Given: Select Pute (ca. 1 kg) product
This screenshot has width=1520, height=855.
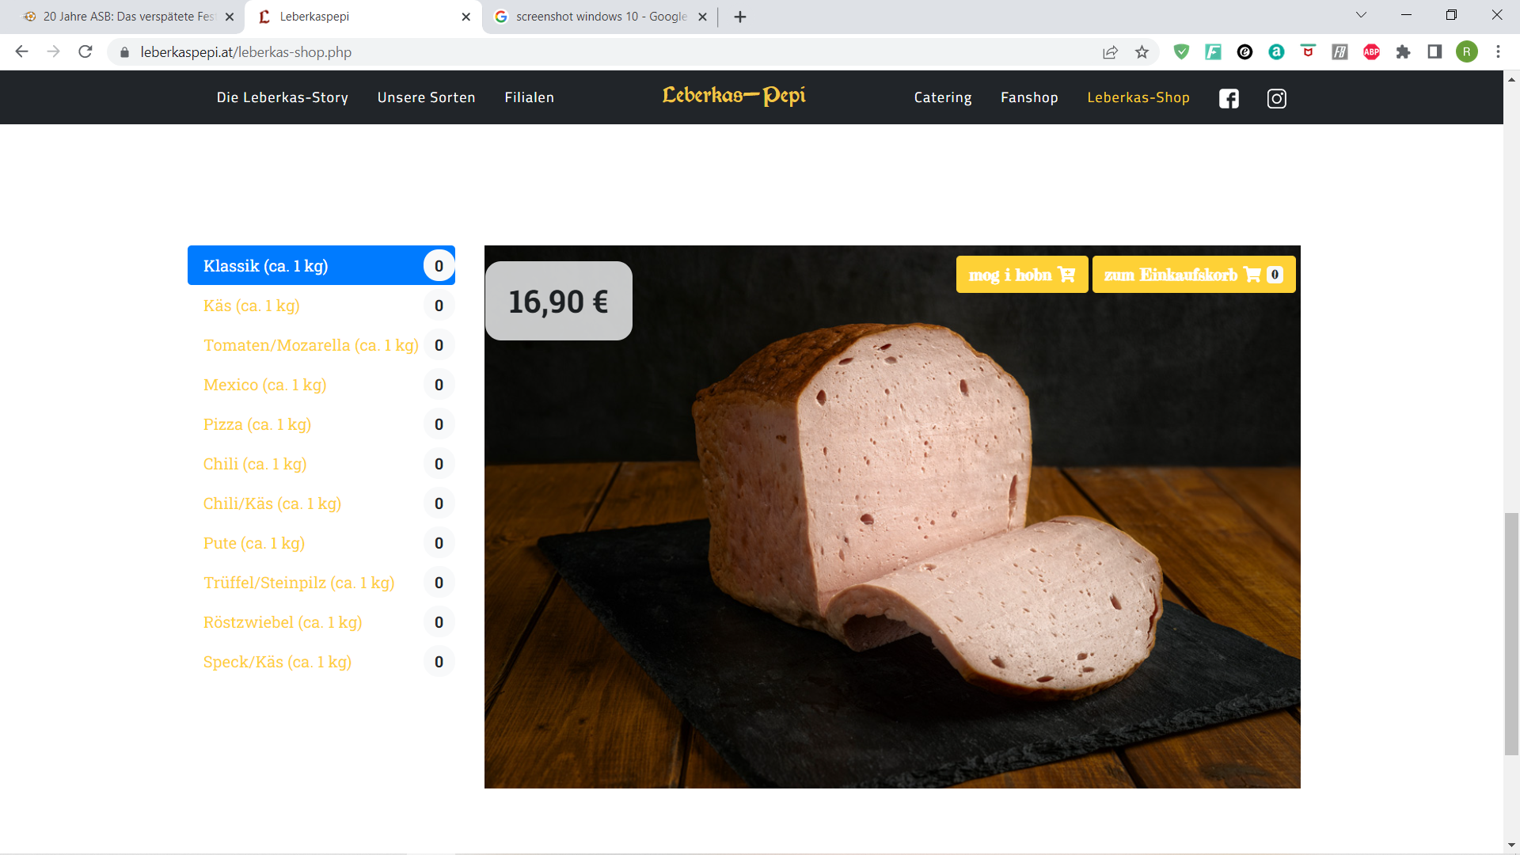Looking at the screenshot, I should 321,543.
